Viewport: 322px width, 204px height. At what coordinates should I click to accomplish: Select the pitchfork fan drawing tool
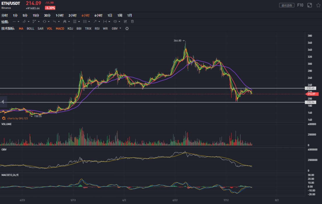point(65,22)
